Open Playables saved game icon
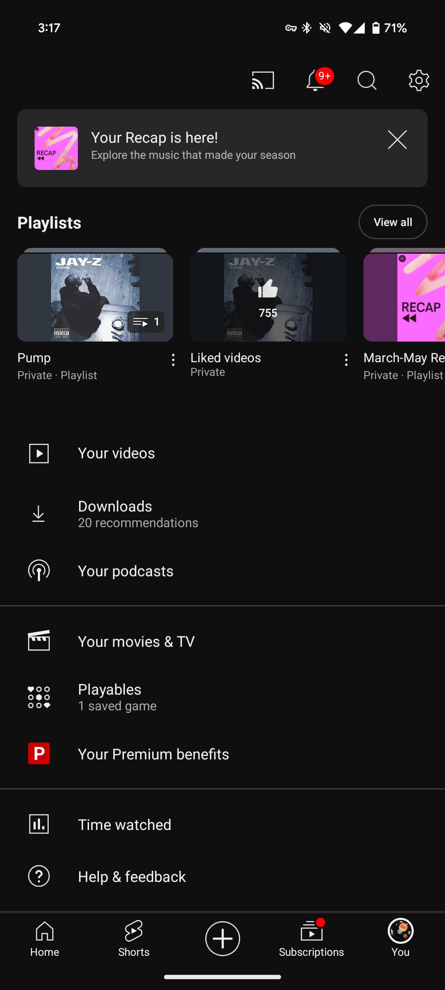The image size is (445, 990). pyautogui.click(x=39, y=697)
